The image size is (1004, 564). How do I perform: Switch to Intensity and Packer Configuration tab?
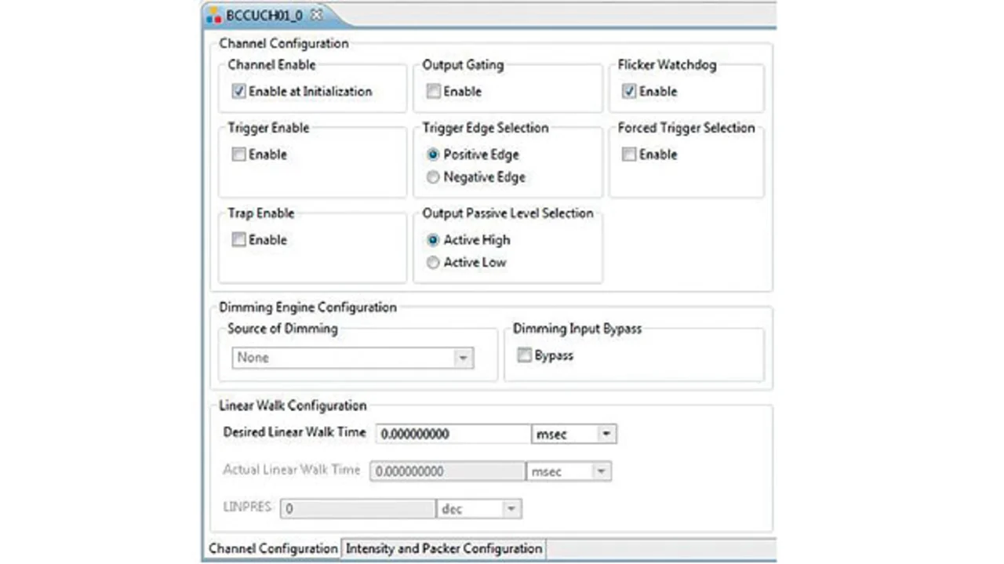click(x=444, y=548)
